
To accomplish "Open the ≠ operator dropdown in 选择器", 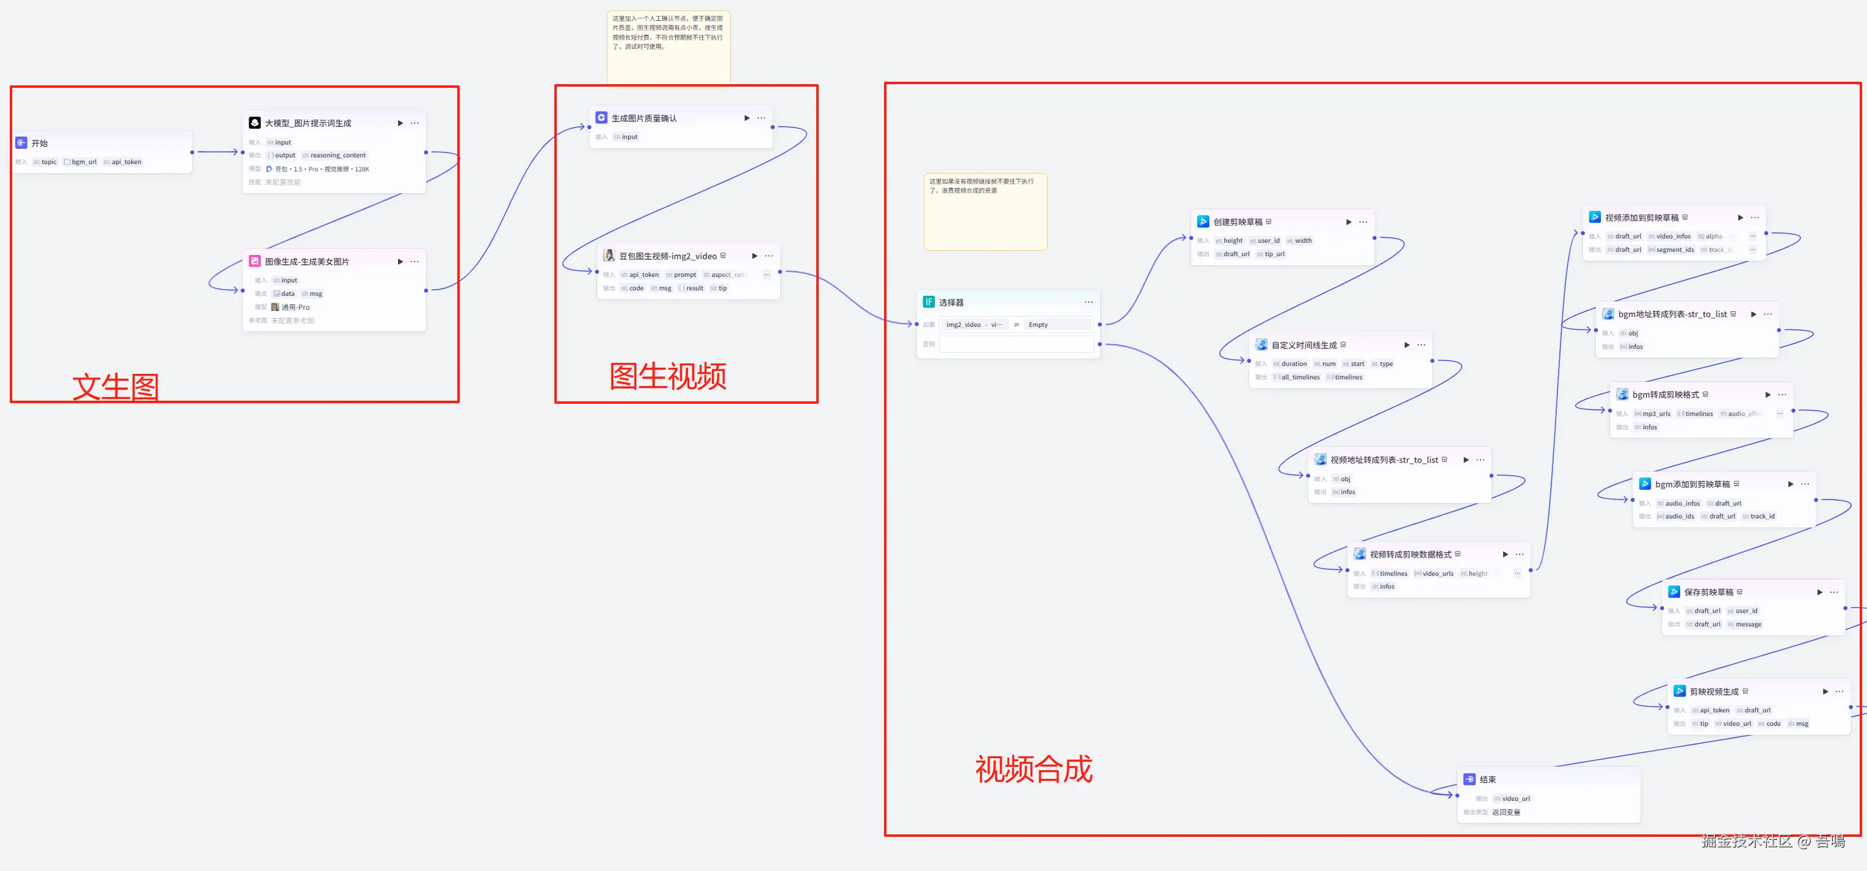I will click(x=1016, y=324).
